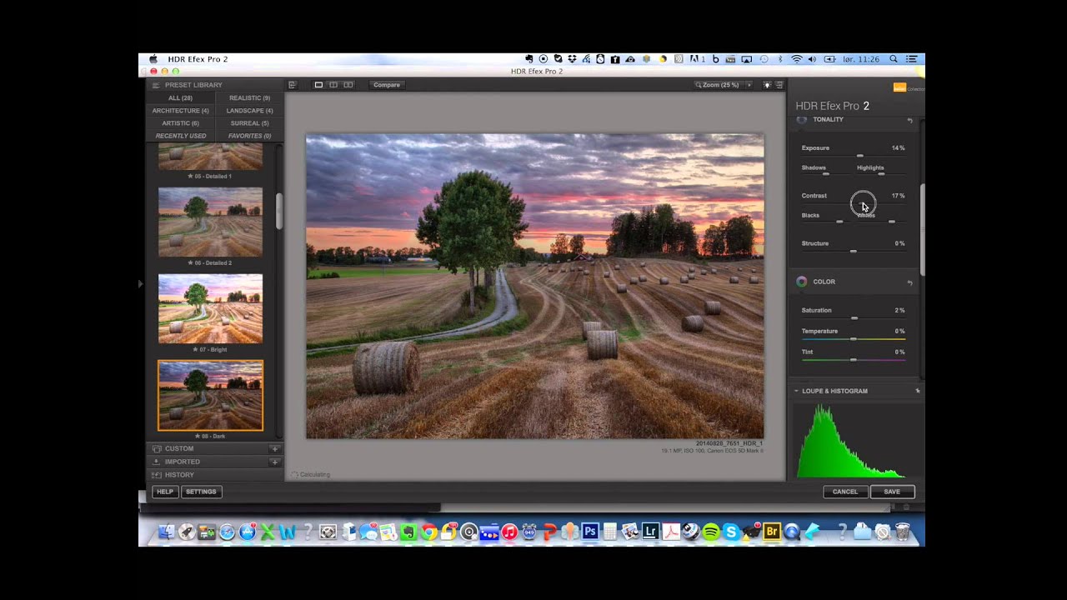1067x600 pixels.
Task: Favorite the 05 - Detailed 1 preset star
Action: [x=190, y=176]
